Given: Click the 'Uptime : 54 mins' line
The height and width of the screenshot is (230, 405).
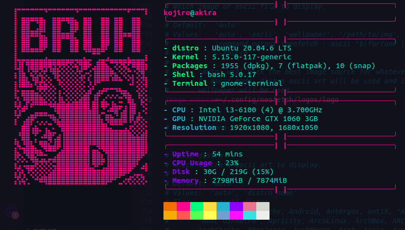Looking at the screenshot, I should point(203,154).
